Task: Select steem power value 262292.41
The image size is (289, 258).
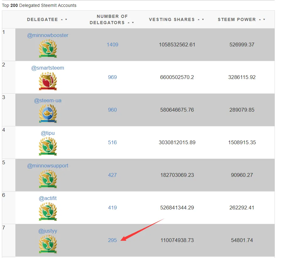Action: click(242, 208)
